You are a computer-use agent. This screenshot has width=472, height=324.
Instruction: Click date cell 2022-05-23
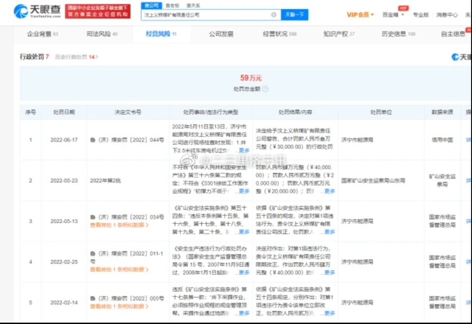coord(64,180)
